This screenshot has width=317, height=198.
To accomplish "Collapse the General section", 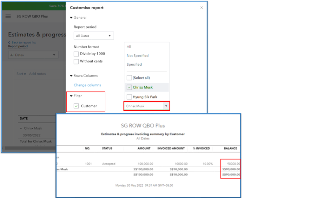I will pos(71,17).
